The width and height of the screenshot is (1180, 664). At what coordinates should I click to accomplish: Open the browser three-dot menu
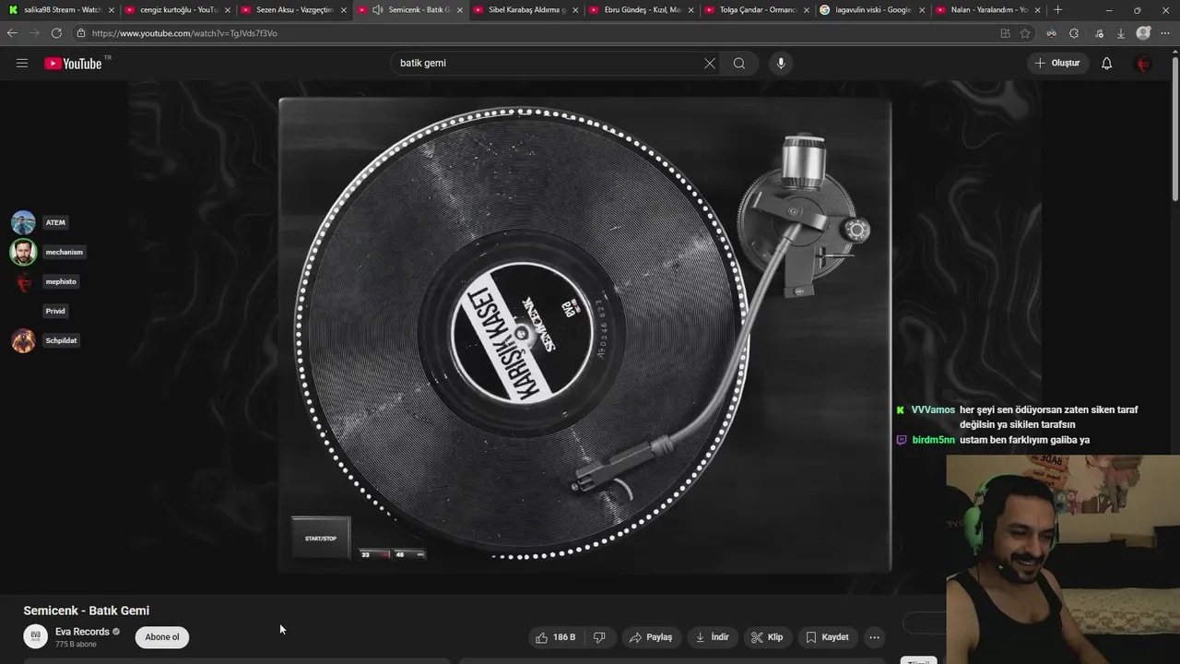click(x=1167, y=33)
